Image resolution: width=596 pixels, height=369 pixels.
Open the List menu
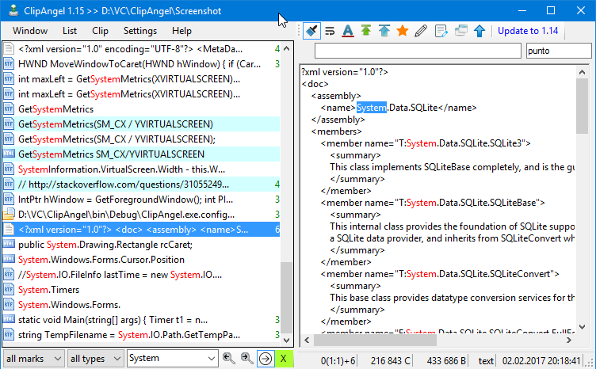pos(70,31)
